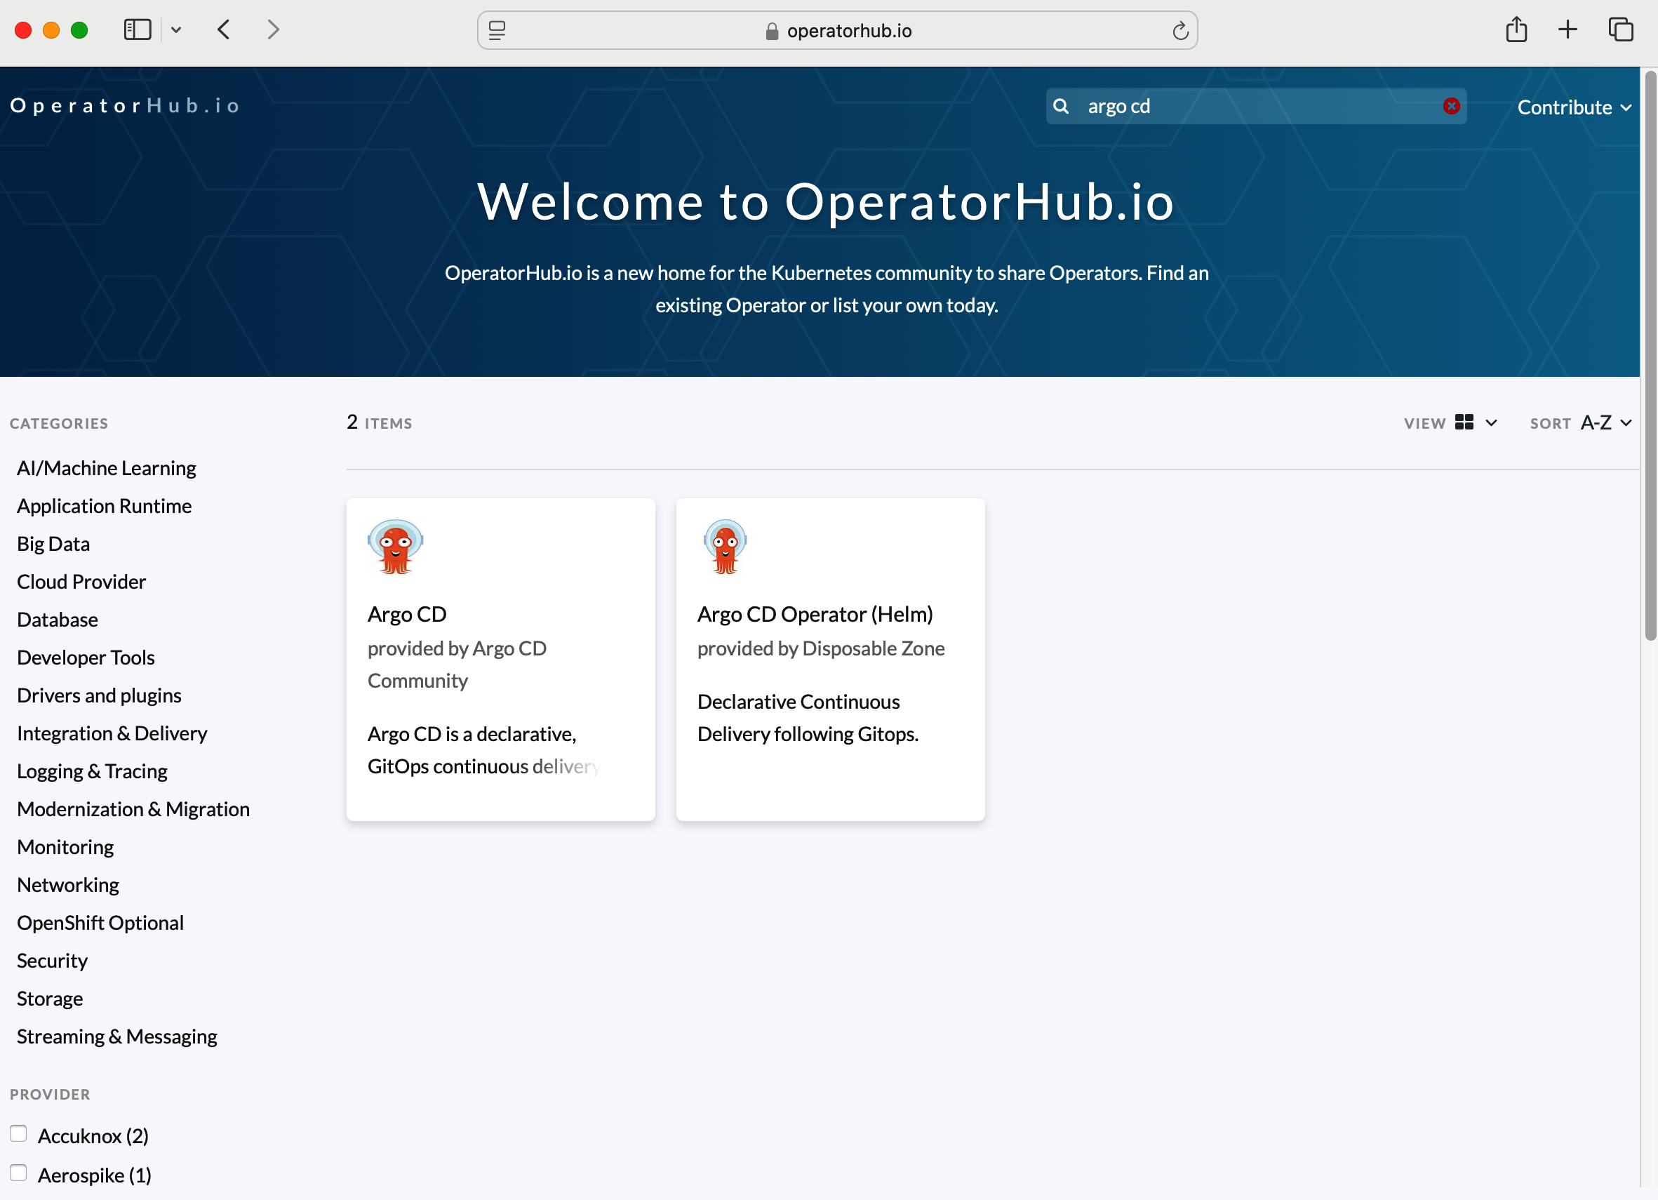Filter by Logging & Tracing category
The width and height of the screenshot is (1658, 1200).
click(93, 771)
